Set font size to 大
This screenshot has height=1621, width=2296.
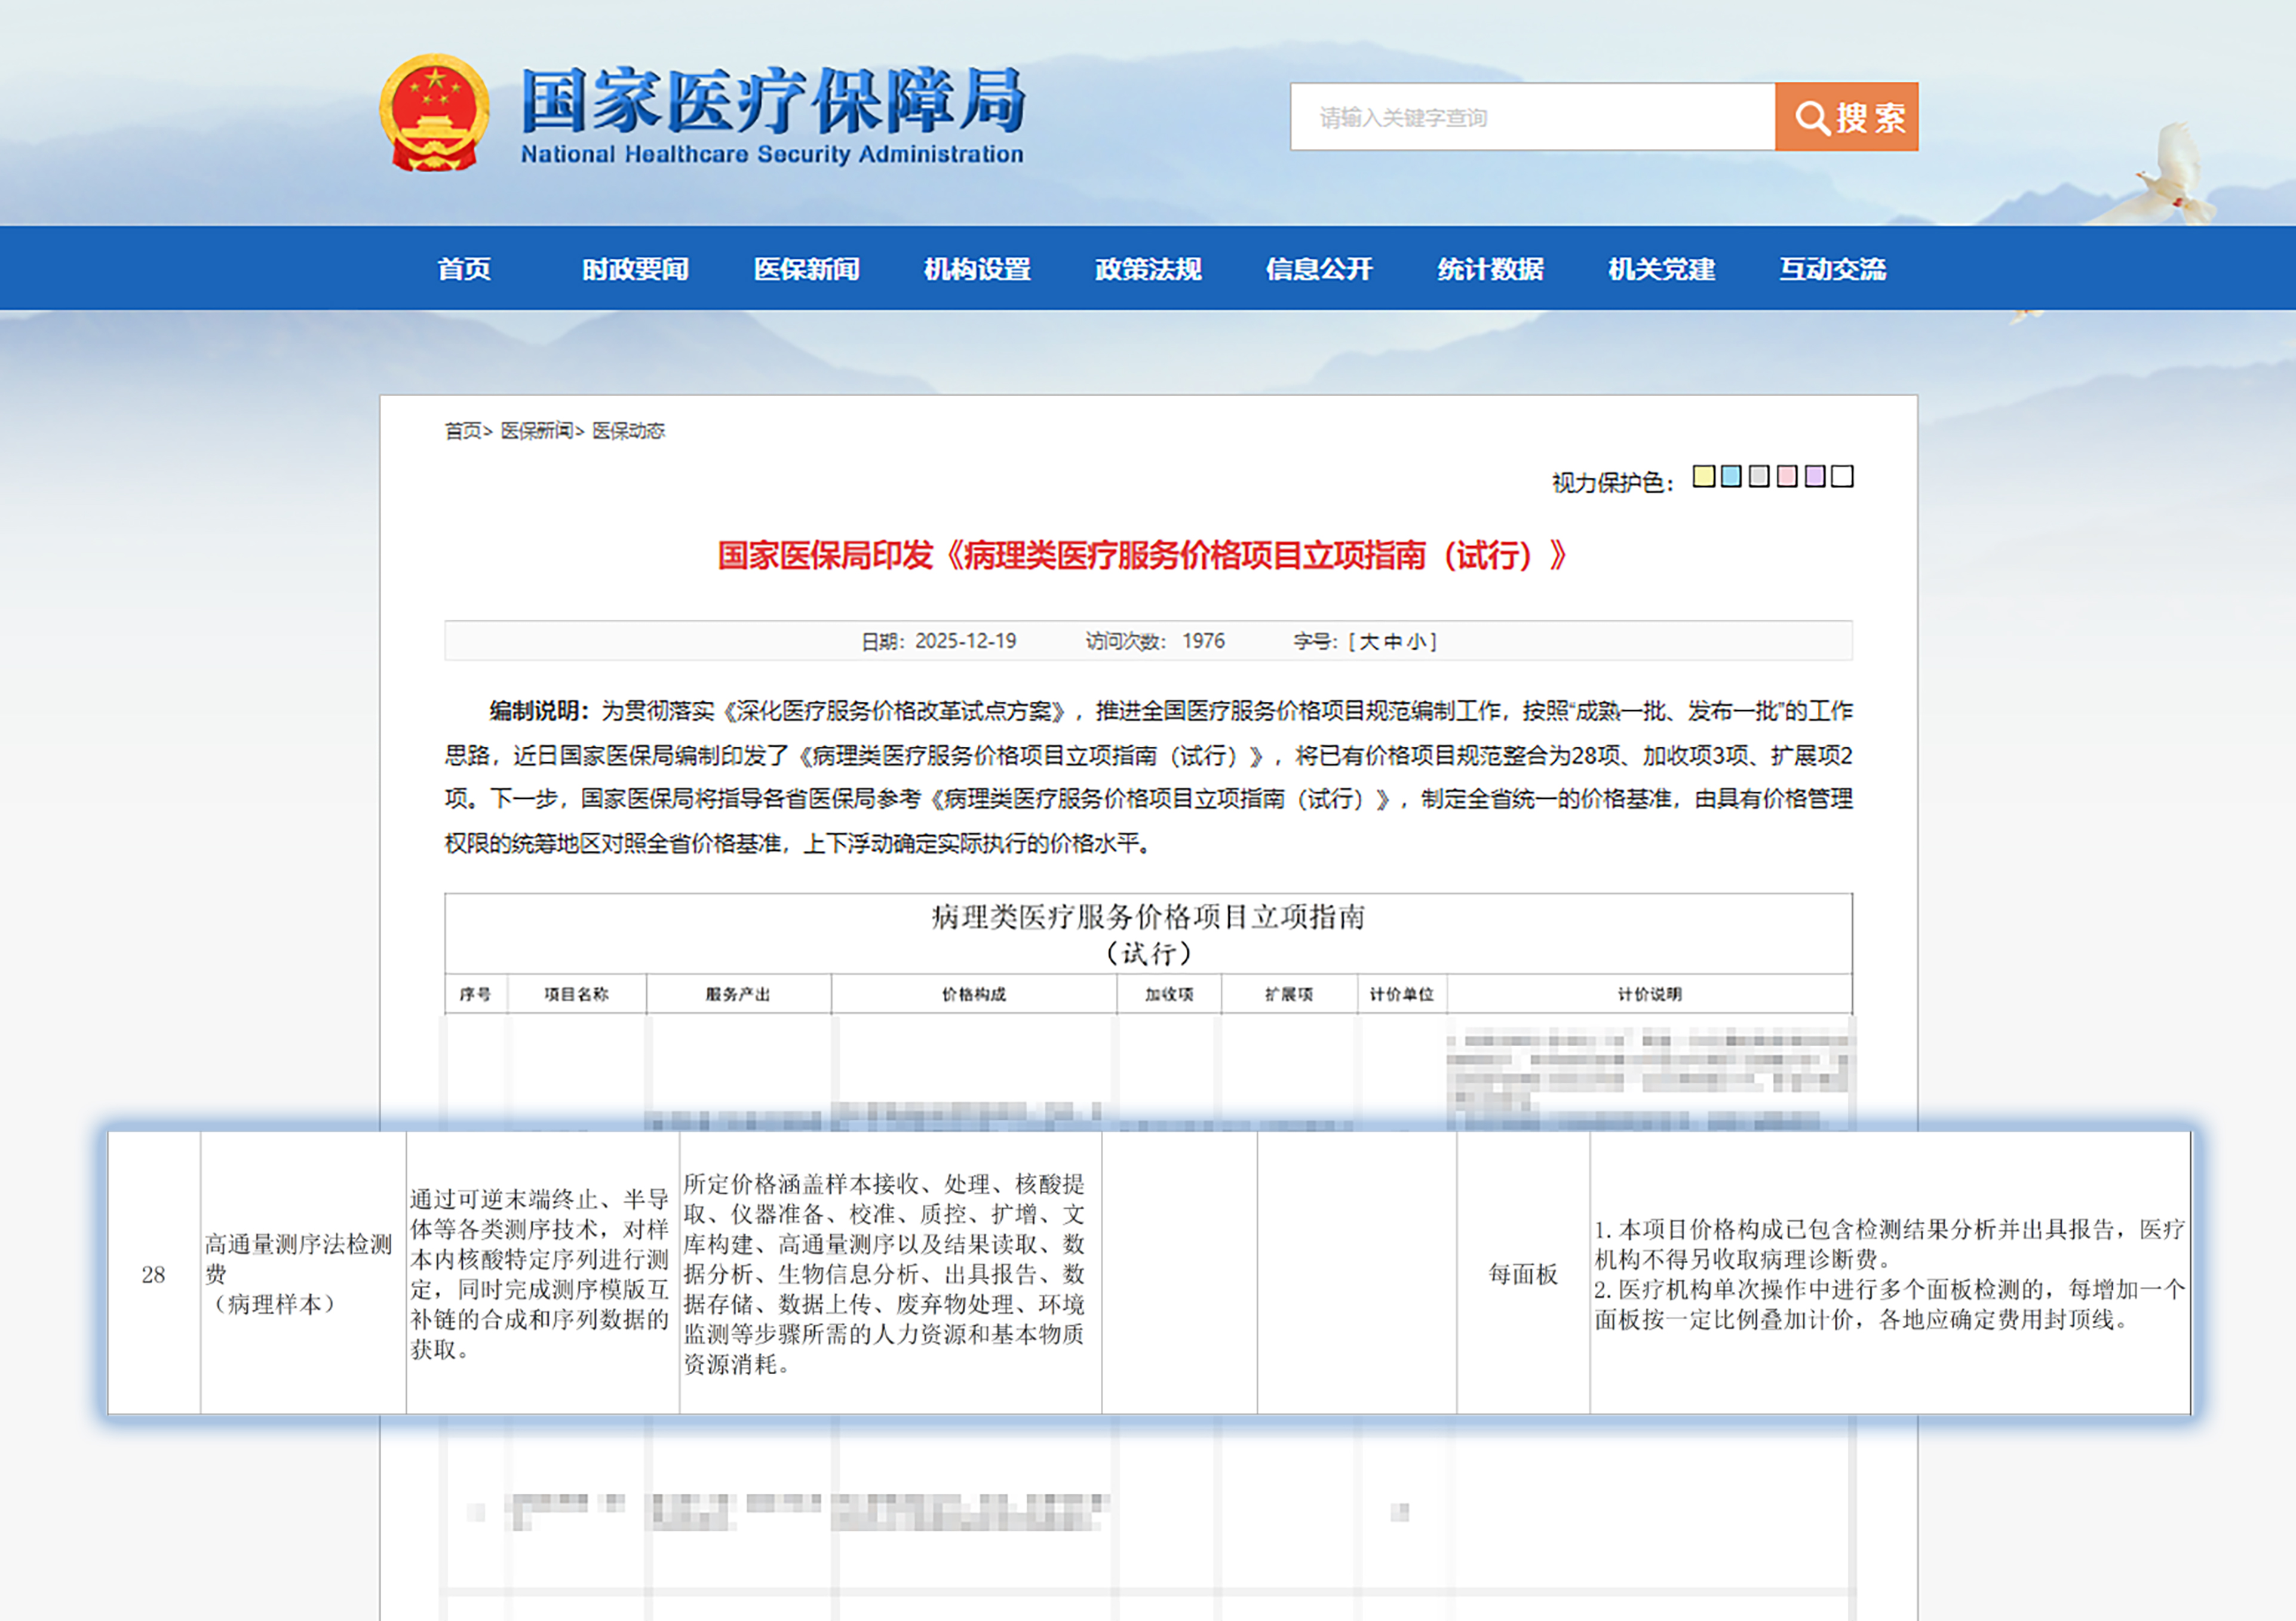[1370, 641]
